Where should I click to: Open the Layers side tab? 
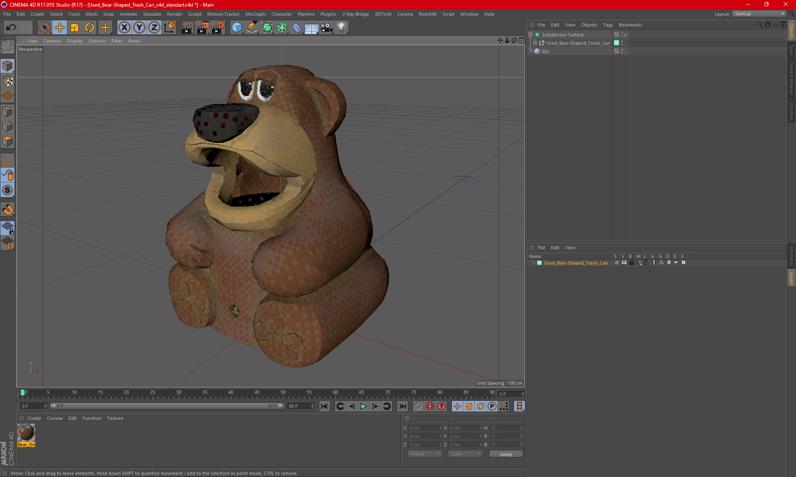[791, 278]
